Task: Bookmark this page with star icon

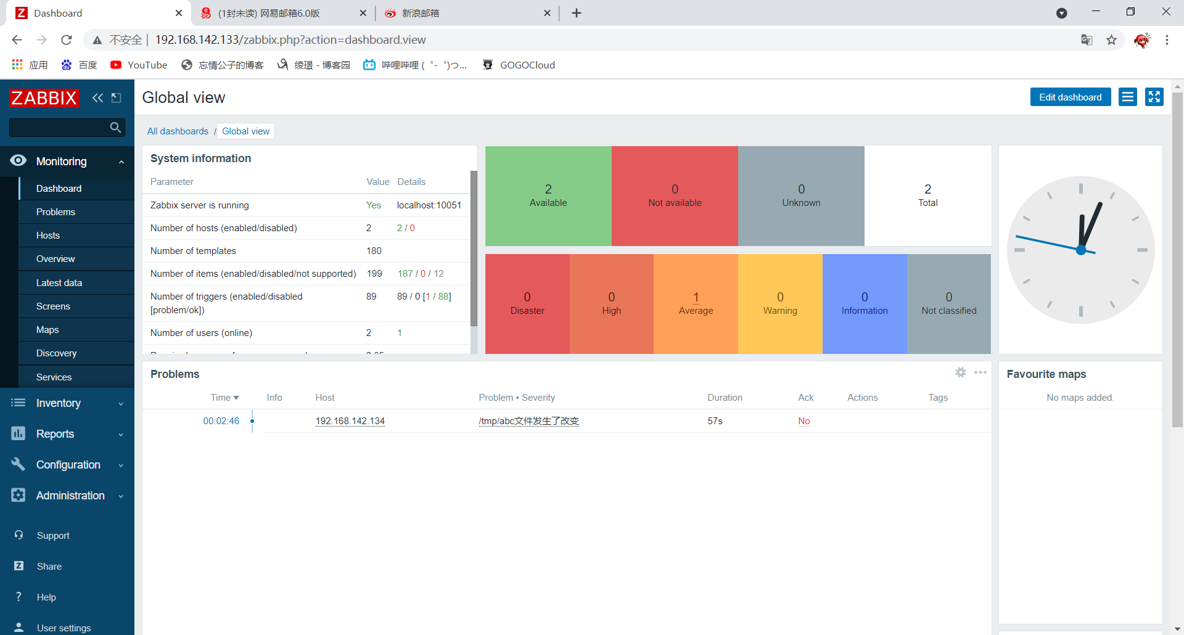Action: pos(1111,40)
